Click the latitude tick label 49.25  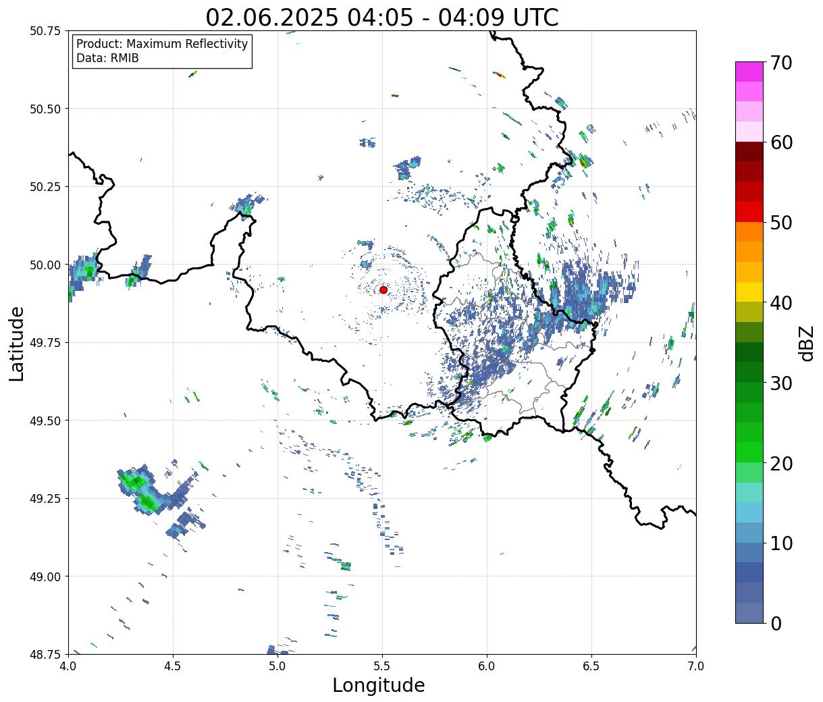tap(45, 499)
